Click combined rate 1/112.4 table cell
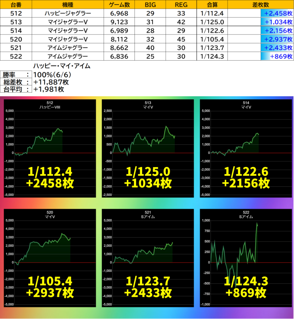The height and width of the screenshot is (319, 294). click(212, 13)
